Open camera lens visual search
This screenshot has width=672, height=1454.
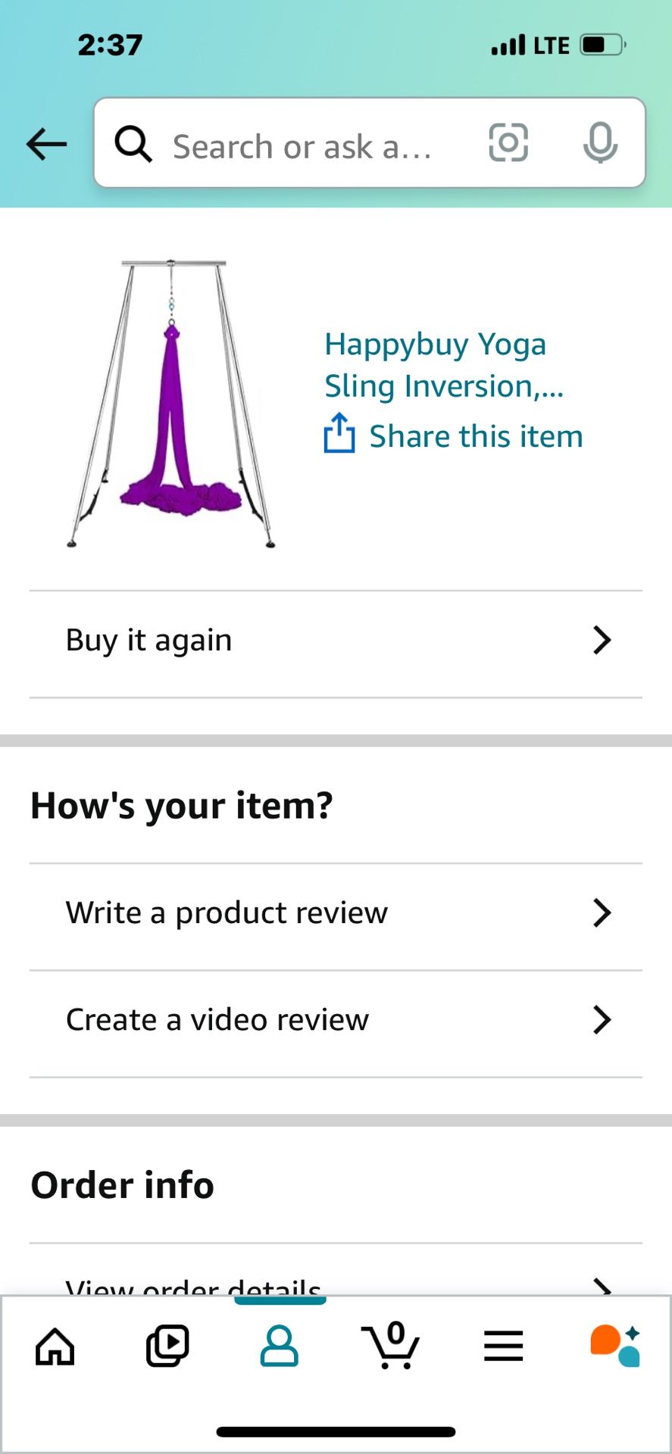(x=508, y=142)
